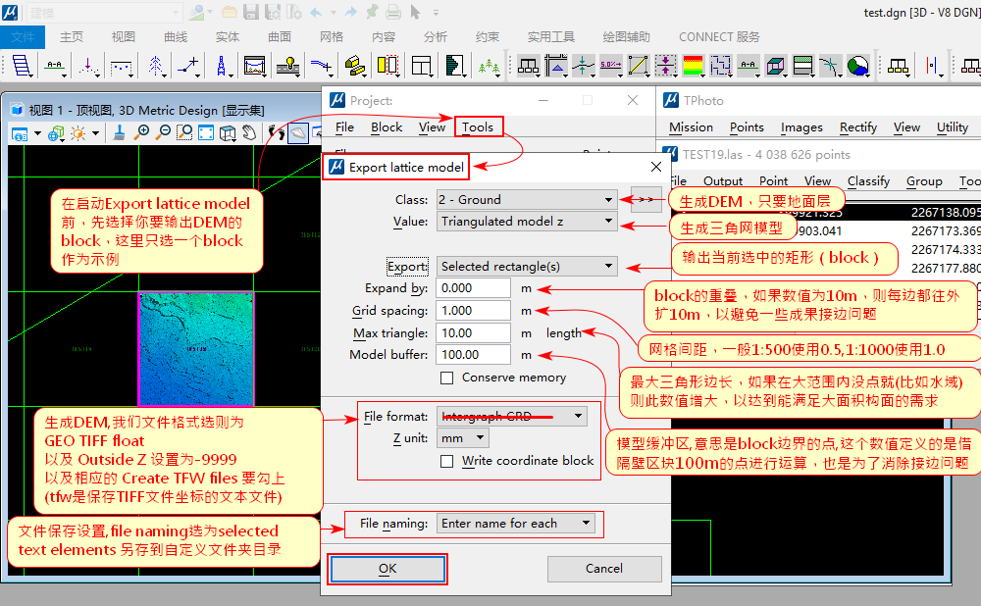981x606 pixels.
Task: Close the Export lattice model dialog
Action: (x=655, y=167)
